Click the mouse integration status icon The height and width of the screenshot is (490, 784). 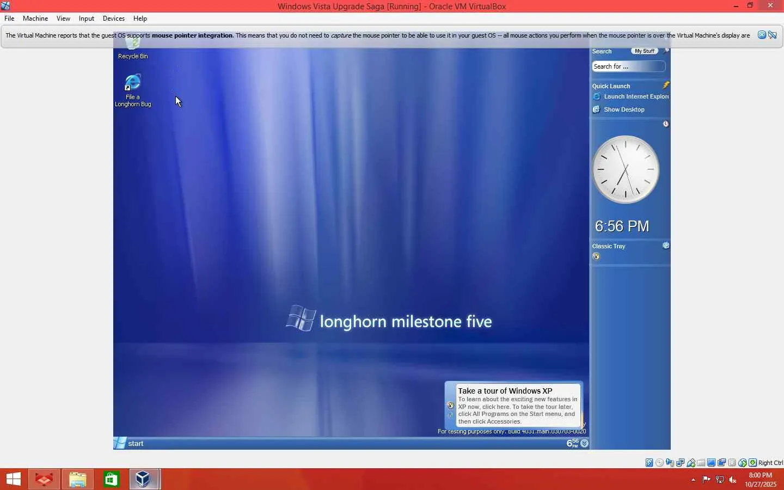pyautogui.click(x=743, y=463)
